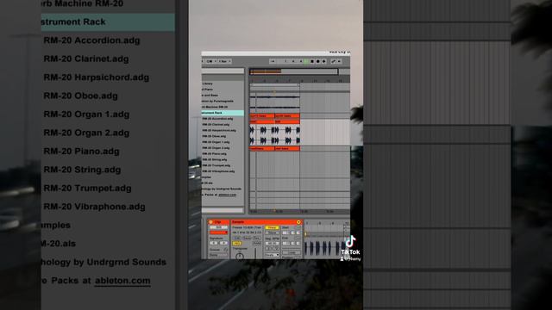Arm the round Record button in transport
Screen dimensions: 552x310
[x=318, y=61]
